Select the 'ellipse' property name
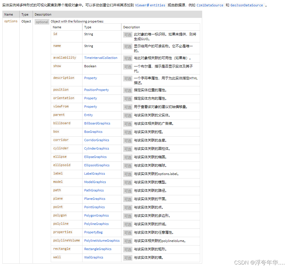Screen dimensions: 289x268 [x=60, y=157]
